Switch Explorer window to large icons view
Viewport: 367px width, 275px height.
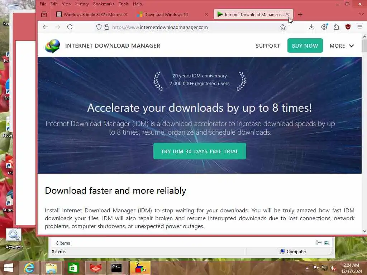[327, 243]
